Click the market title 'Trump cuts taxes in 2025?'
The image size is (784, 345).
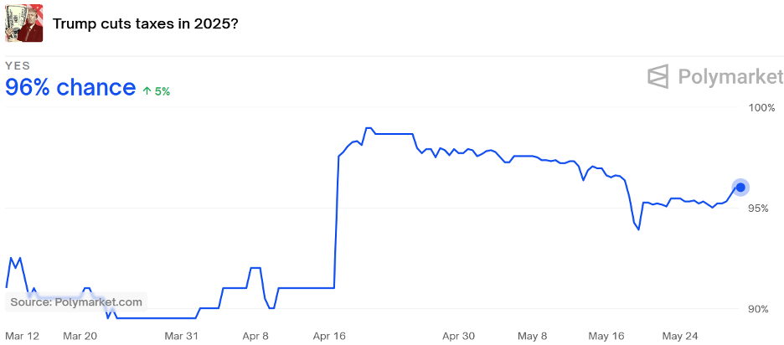point(146,23)
